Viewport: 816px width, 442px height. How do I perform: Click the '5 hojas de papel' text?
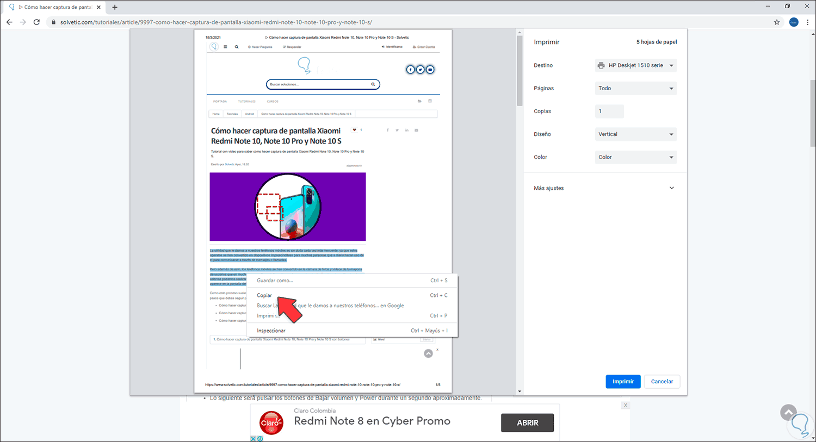pos(657,42)
